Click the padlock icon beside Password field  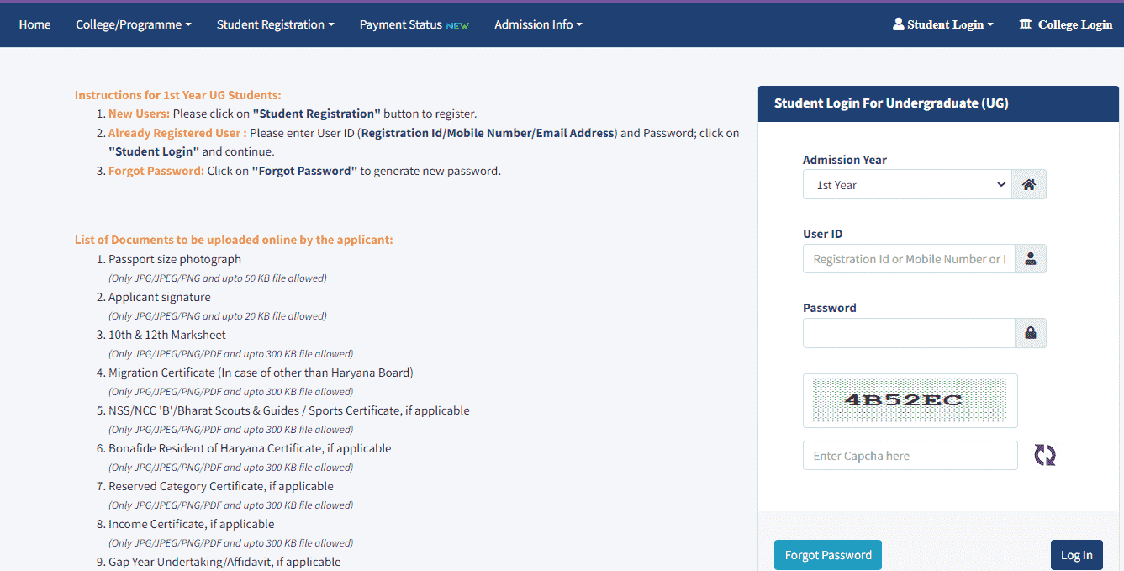(x=1030, y=333)
